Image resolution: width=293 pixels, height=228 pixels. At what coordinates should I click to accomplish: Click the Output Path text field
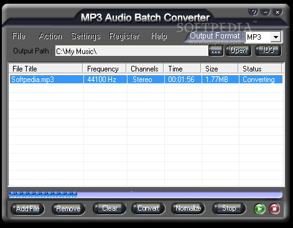point(132,51)
